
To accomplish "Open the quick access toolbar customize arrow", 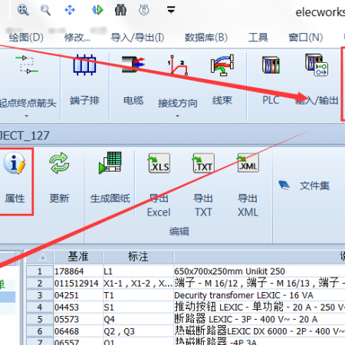I will coord(171,10).
